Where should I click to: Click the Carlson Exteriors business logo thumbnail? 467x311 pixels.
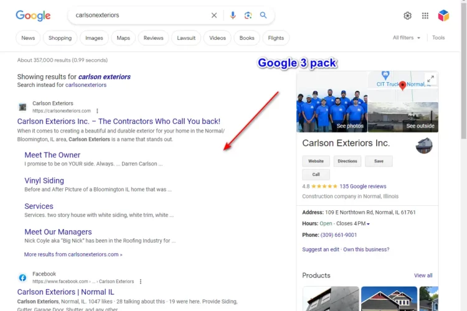pyautogui.click(x=424, y=146)
